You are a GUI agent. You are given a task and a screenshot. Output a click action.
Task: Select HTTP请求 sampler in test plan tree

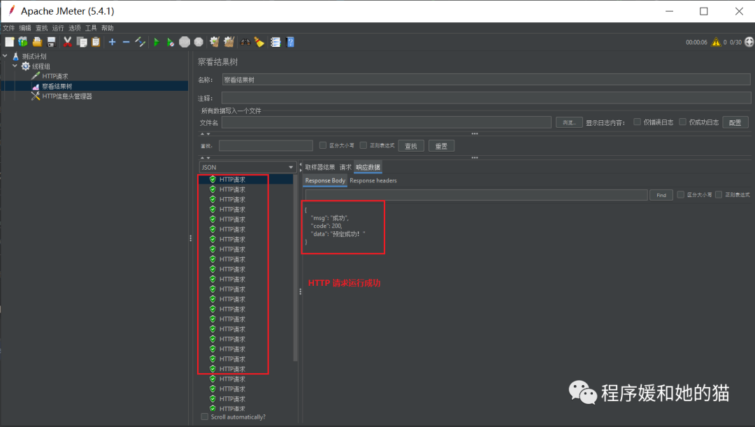50,76
